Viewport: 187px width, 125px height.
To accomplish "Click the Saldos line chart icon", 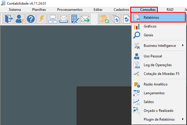I will (x=137, y=102).
